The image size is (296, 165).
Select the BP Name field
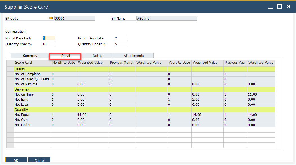click(x=167, y=18)
